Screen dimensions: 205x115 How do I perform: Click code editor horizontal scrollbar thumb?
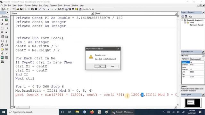[24, 107]
